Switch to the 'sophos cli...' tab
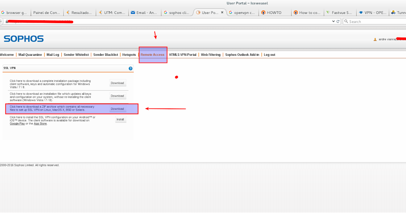This screenshot has width=406, height=213. point(177,13)
